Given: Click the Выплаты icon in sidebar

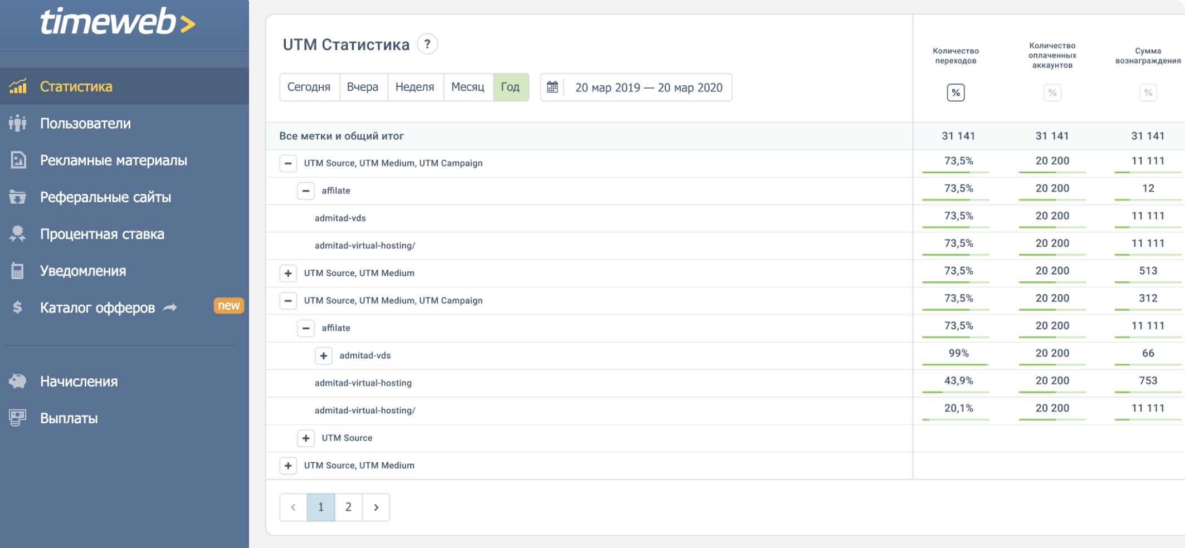Looking at the screenshot, I should coord(18,418).
